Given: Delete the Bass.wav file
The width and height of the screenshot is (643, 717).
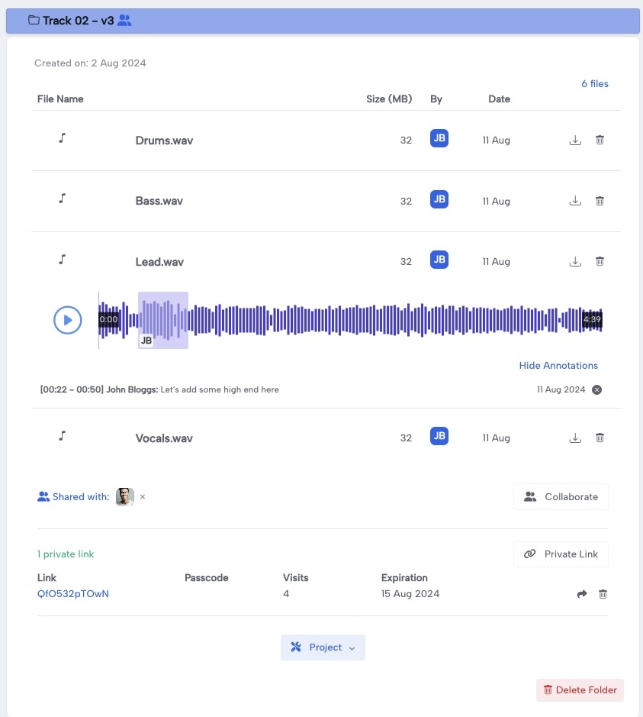Looking at the screenshot, I should pos(600,201).
